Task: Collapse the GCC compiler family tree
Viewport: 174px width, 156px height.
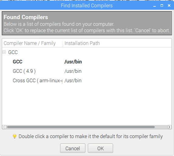Action: pos(4,52)
